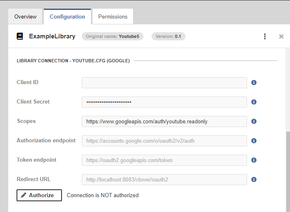
Task: Show info for Token endpoint
Action: coord(254,160)
